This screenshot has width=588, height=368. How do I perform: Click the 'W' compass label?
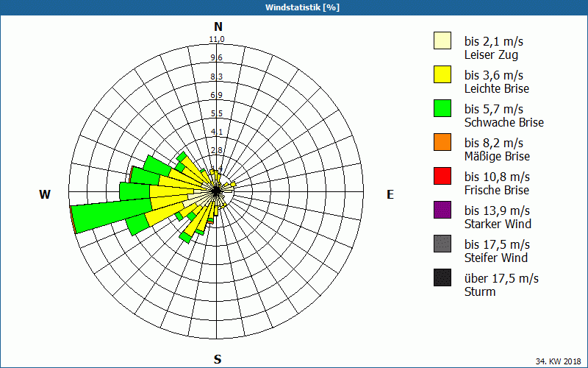45,194
